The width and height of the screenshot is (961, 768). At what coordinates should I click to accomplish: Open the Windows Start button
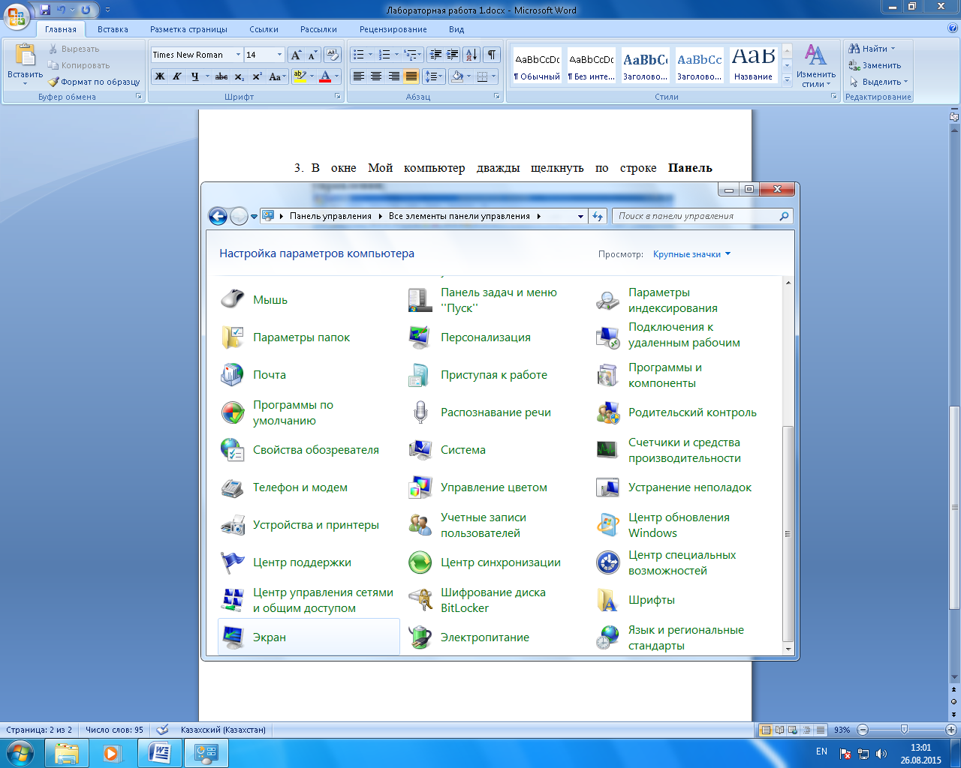pyautogui.click(x=20, y=753)
